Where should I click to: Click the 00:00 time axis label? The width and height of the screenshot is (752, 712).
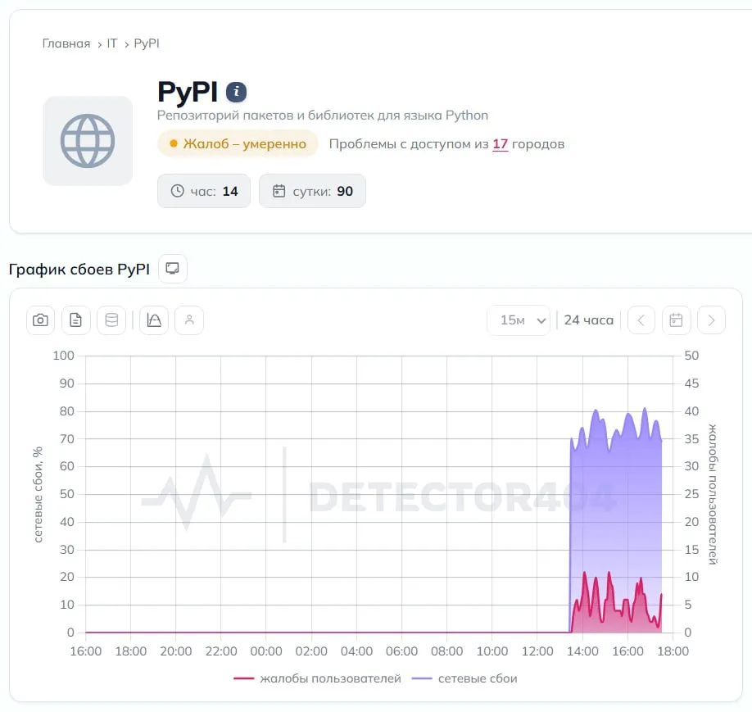tap(266, 651)
